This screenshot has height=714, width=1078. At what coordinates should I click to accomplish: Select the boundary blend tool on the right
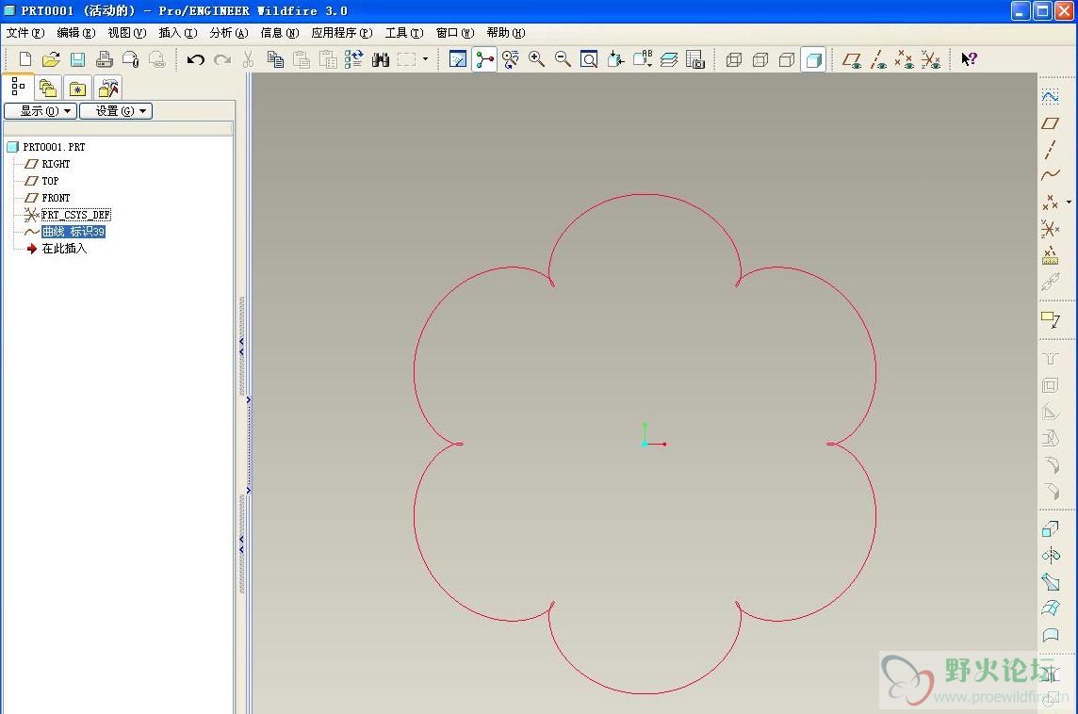pyautogui.click(x=1050, y=608)
